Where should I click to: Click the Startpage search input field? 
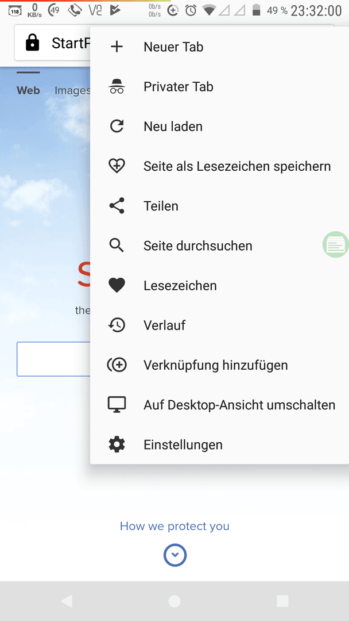point(54,359)
